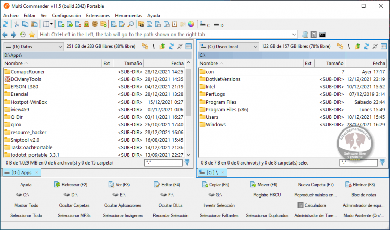This screenshot has width=390, height=230.
Task: Click the left panel's vertical scrollbar
Action: [189, 112]
